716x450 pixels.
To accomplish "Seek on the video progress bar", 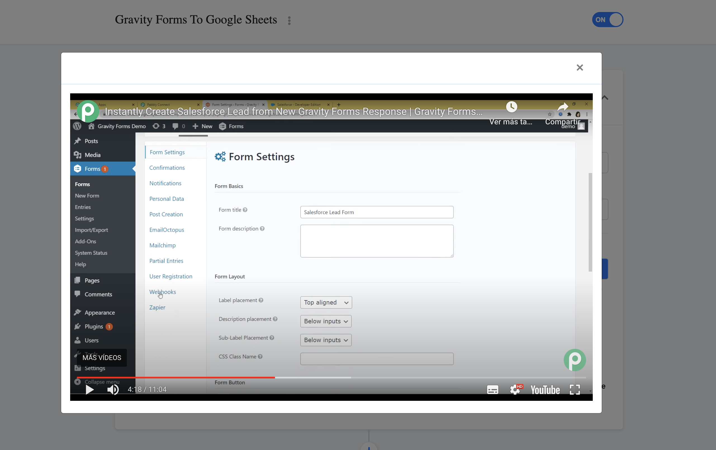I will pyautogui.click(x=331, y=377).
